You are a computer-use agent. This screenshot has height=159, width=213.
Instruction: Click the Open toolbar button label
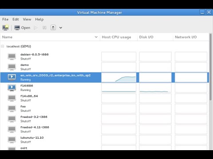(x=26, y=28)
